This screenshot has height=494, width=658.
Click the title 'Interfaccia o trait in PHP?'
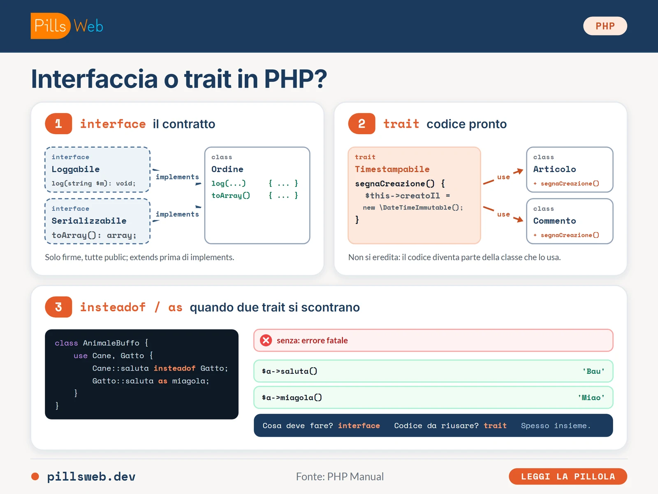click(179, 79)
